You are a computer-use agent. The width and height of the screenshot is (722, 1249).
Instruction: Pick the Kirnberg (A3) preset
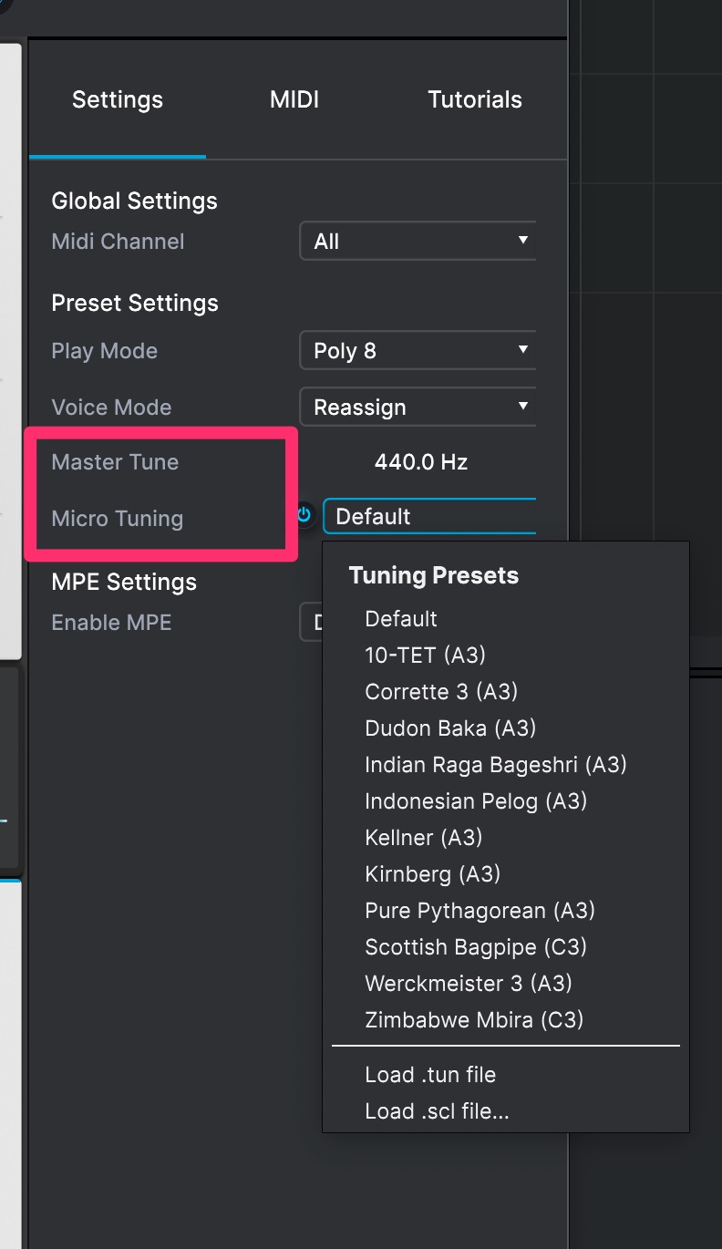433,874
